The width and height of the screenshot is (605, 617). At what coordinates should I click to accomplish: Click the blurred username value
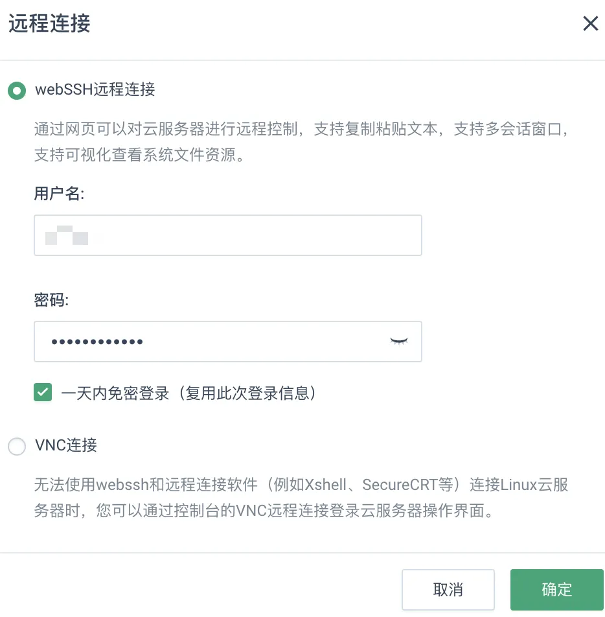[x=67, y=235]
